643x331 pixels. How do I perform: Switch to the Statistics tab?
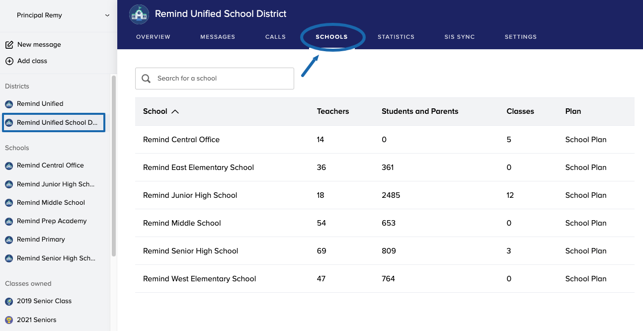pyautogui.click(x=396, y=37)
